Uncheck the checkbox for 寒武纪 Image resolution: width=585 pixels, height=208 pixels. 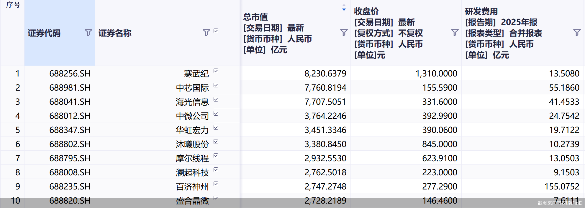(x=216, y=71)
